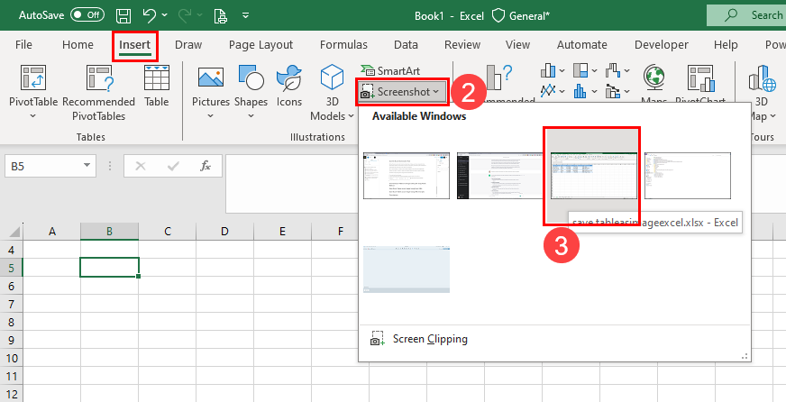This screenshot has height=402, width=786.
Task: Open the Developer tab
Action: [662, 44]
